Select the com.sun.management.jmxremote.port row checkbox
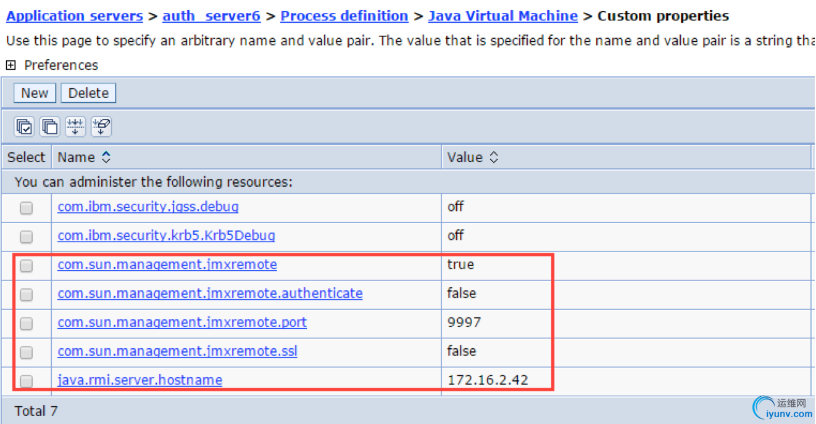The height and width of the screenshot is (424, 816). (x=26, y=324)
